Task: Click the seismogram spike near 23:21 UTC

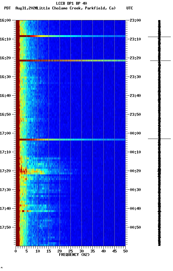Action: (160, 61)
